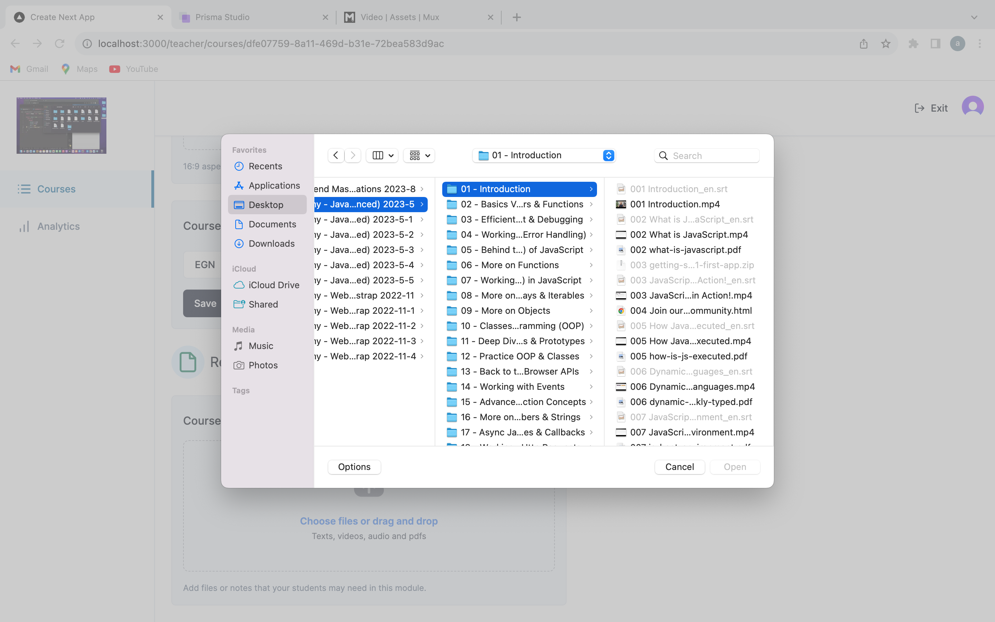Select Recents in the sidebar

click(265, 166)
